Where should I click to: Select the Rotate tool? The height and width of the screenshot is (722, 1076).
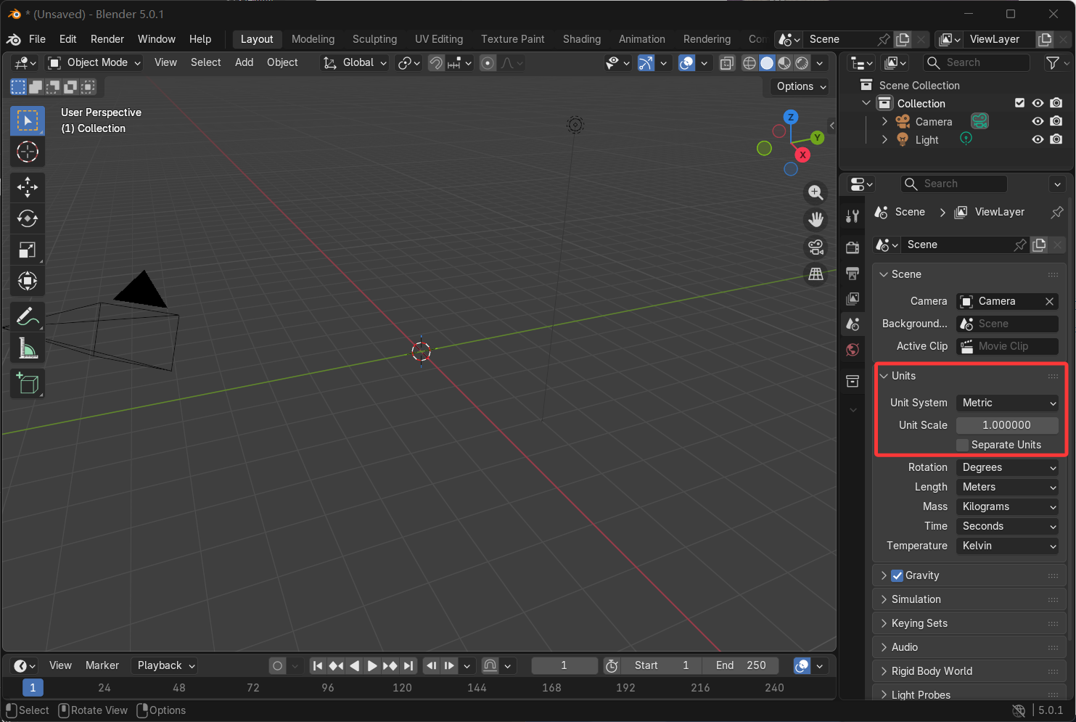coord(28,218)
